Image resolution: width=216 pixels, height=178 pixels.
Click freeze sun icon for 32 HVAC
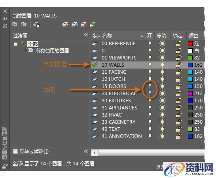coord(162,115)
